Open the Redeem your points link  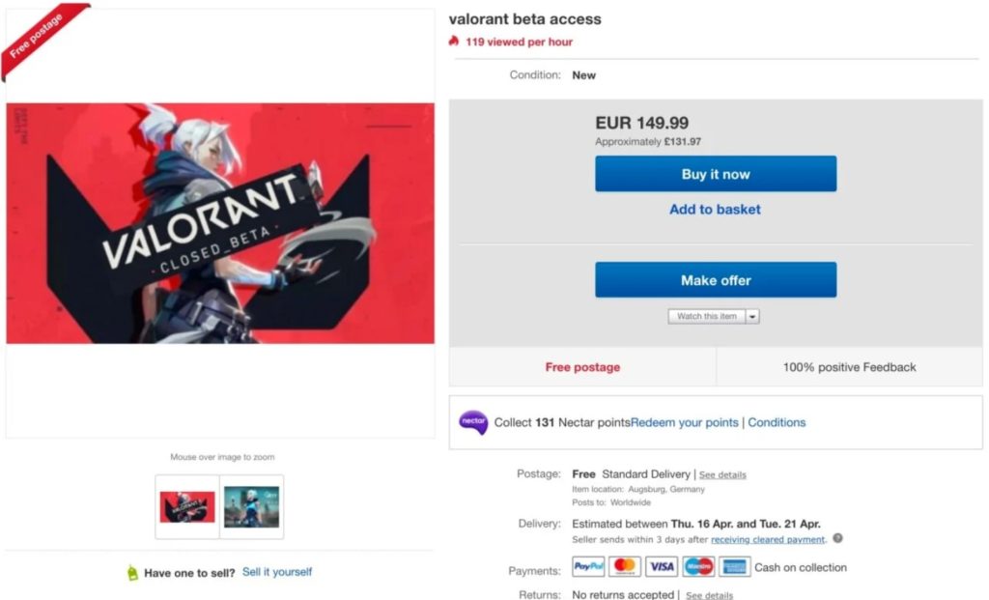(x=684, y=422)
